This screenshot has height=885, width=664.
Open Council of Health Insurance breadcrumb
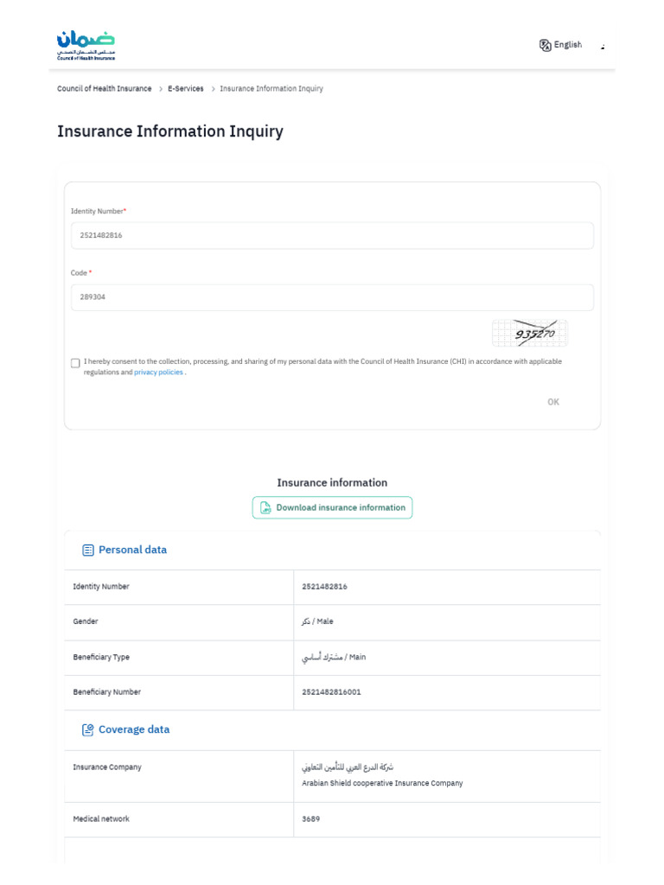105,89
